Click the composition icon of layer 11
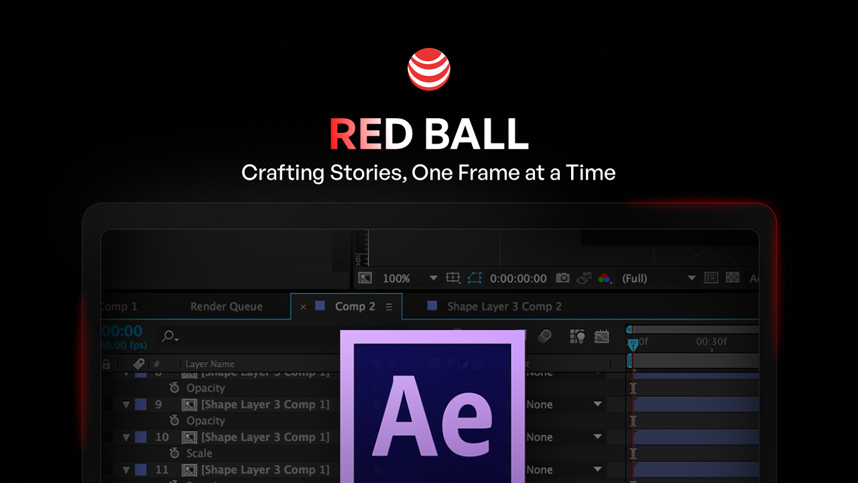 point(190,470)
